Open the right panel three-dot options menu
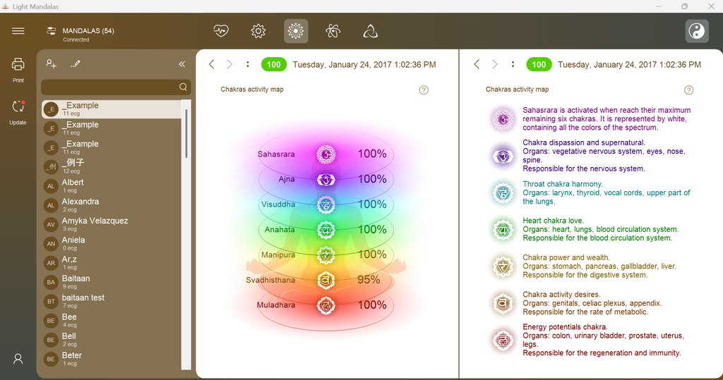The image size is (723, 380). (513, 64)
